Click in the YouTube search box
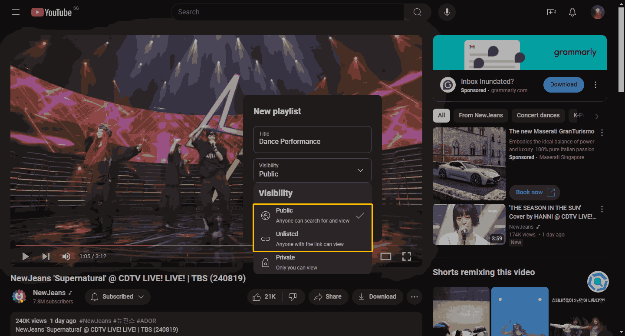The image size is (625, 336). pyautogui.click(x=287, y=12)
